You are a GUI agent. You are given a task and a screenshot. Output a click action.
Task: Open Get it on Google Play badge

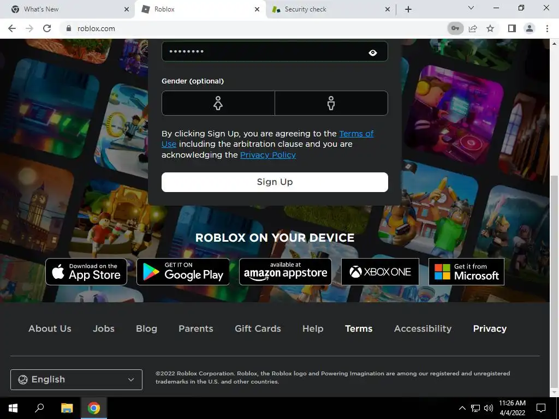[x=183, y=272]
